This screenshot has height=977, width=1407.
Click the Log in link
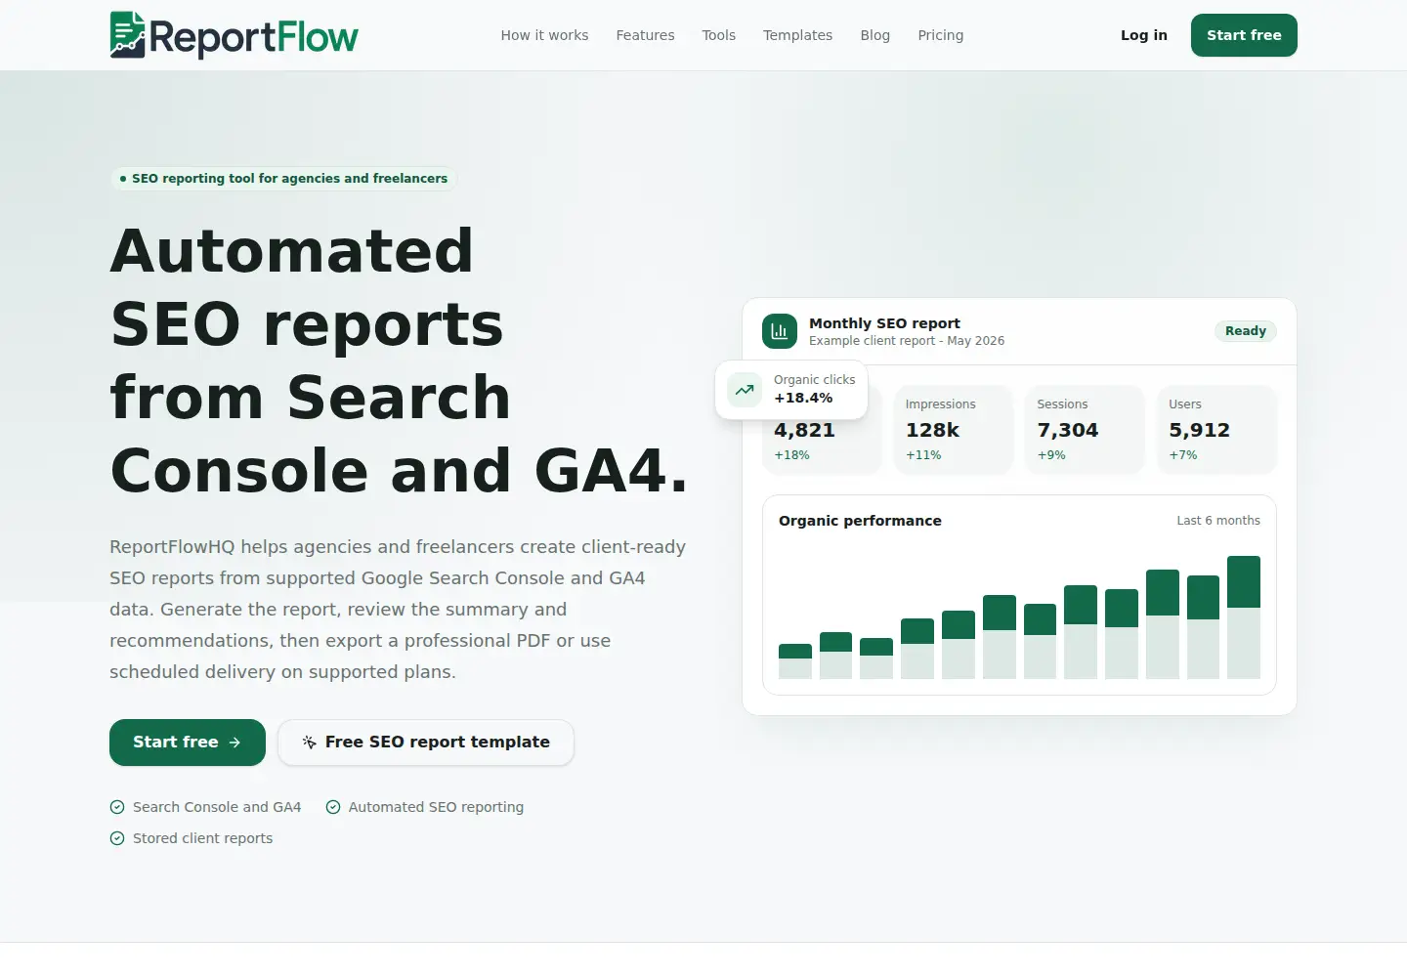(1144, 35)
